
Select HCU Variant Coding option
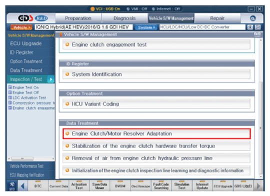[x=156, y=104]
